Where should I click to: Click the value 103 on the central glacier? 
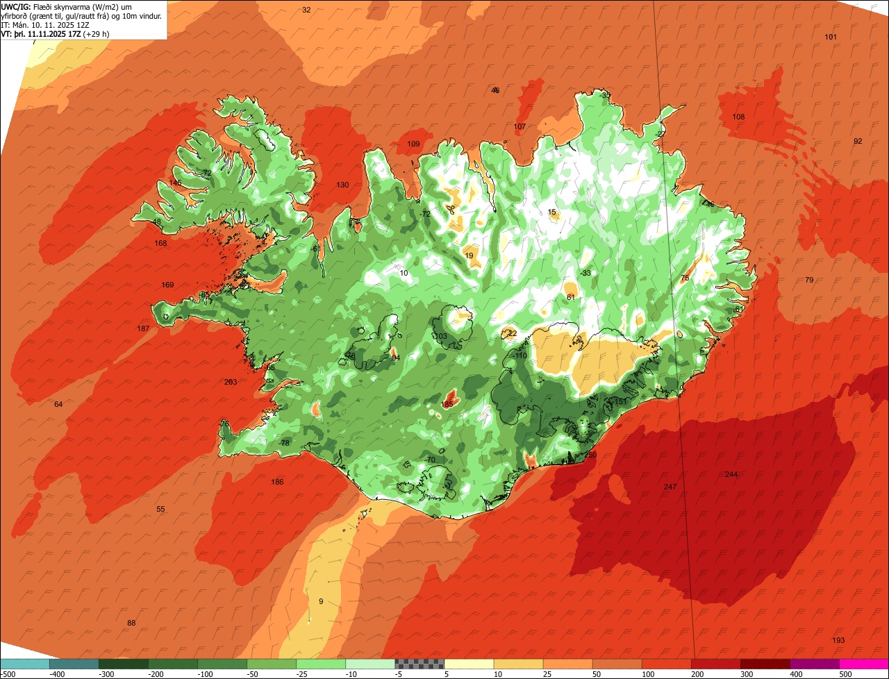point(441,336)
